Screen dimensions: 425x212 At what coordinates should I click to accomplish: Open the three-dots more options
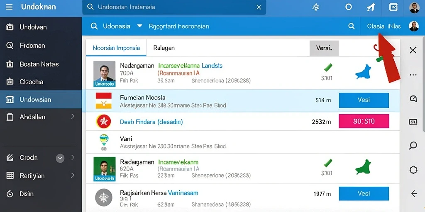[x=413, y=75]
